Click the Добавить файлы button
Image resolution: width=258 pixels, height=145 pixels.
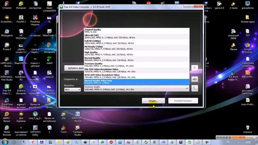tap(74, 68)
